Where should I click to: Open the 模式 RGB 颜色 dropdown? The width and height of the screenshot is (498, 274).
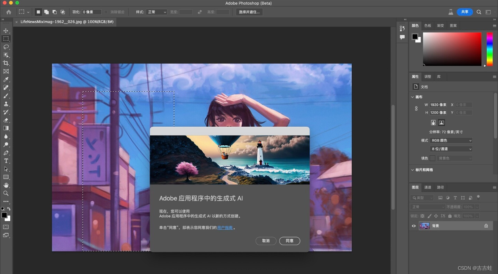coord(451,140)
